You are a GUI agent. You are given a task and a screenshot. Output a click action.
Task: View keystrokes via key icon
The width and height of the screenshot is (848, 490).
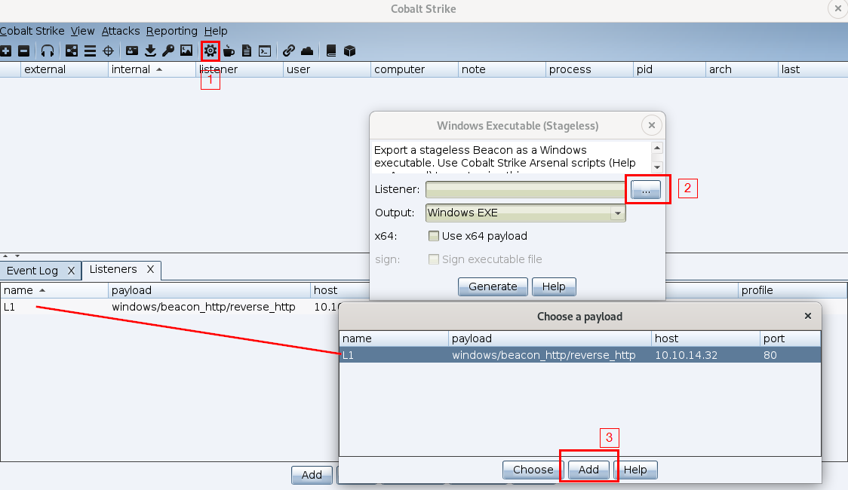point(168,51)
